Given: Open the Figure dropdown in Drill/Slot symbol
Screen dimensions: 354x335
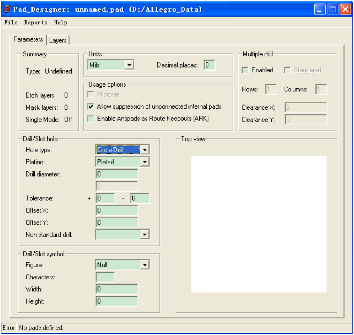Looking at the screenshot, I should 145,265.
